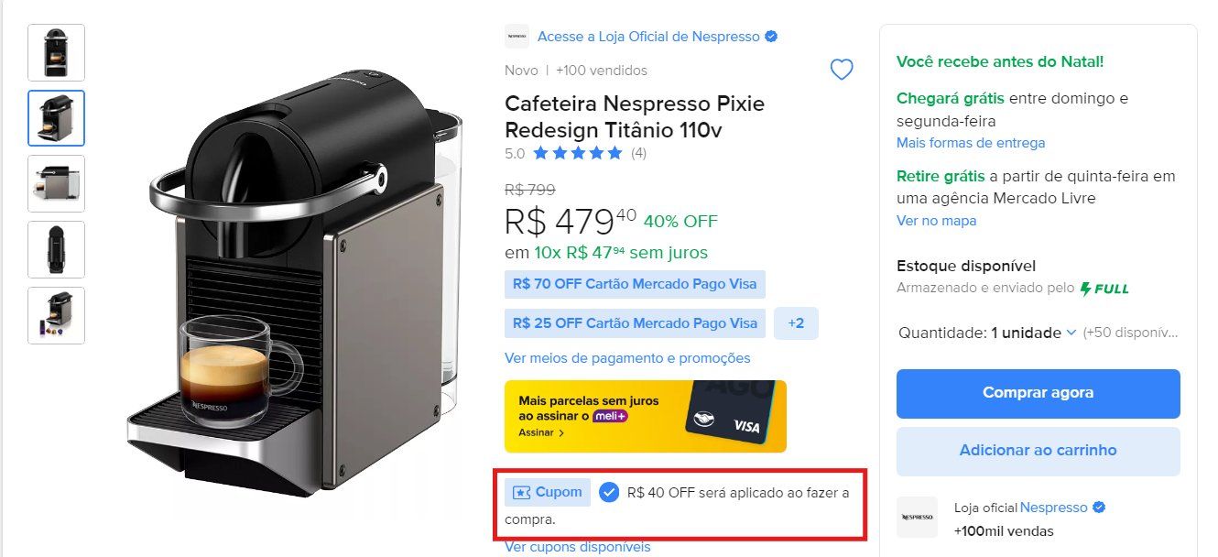1218x557 pixels.
Task: Expand the +2 additional promotions chip
Action: coord(796,323)
